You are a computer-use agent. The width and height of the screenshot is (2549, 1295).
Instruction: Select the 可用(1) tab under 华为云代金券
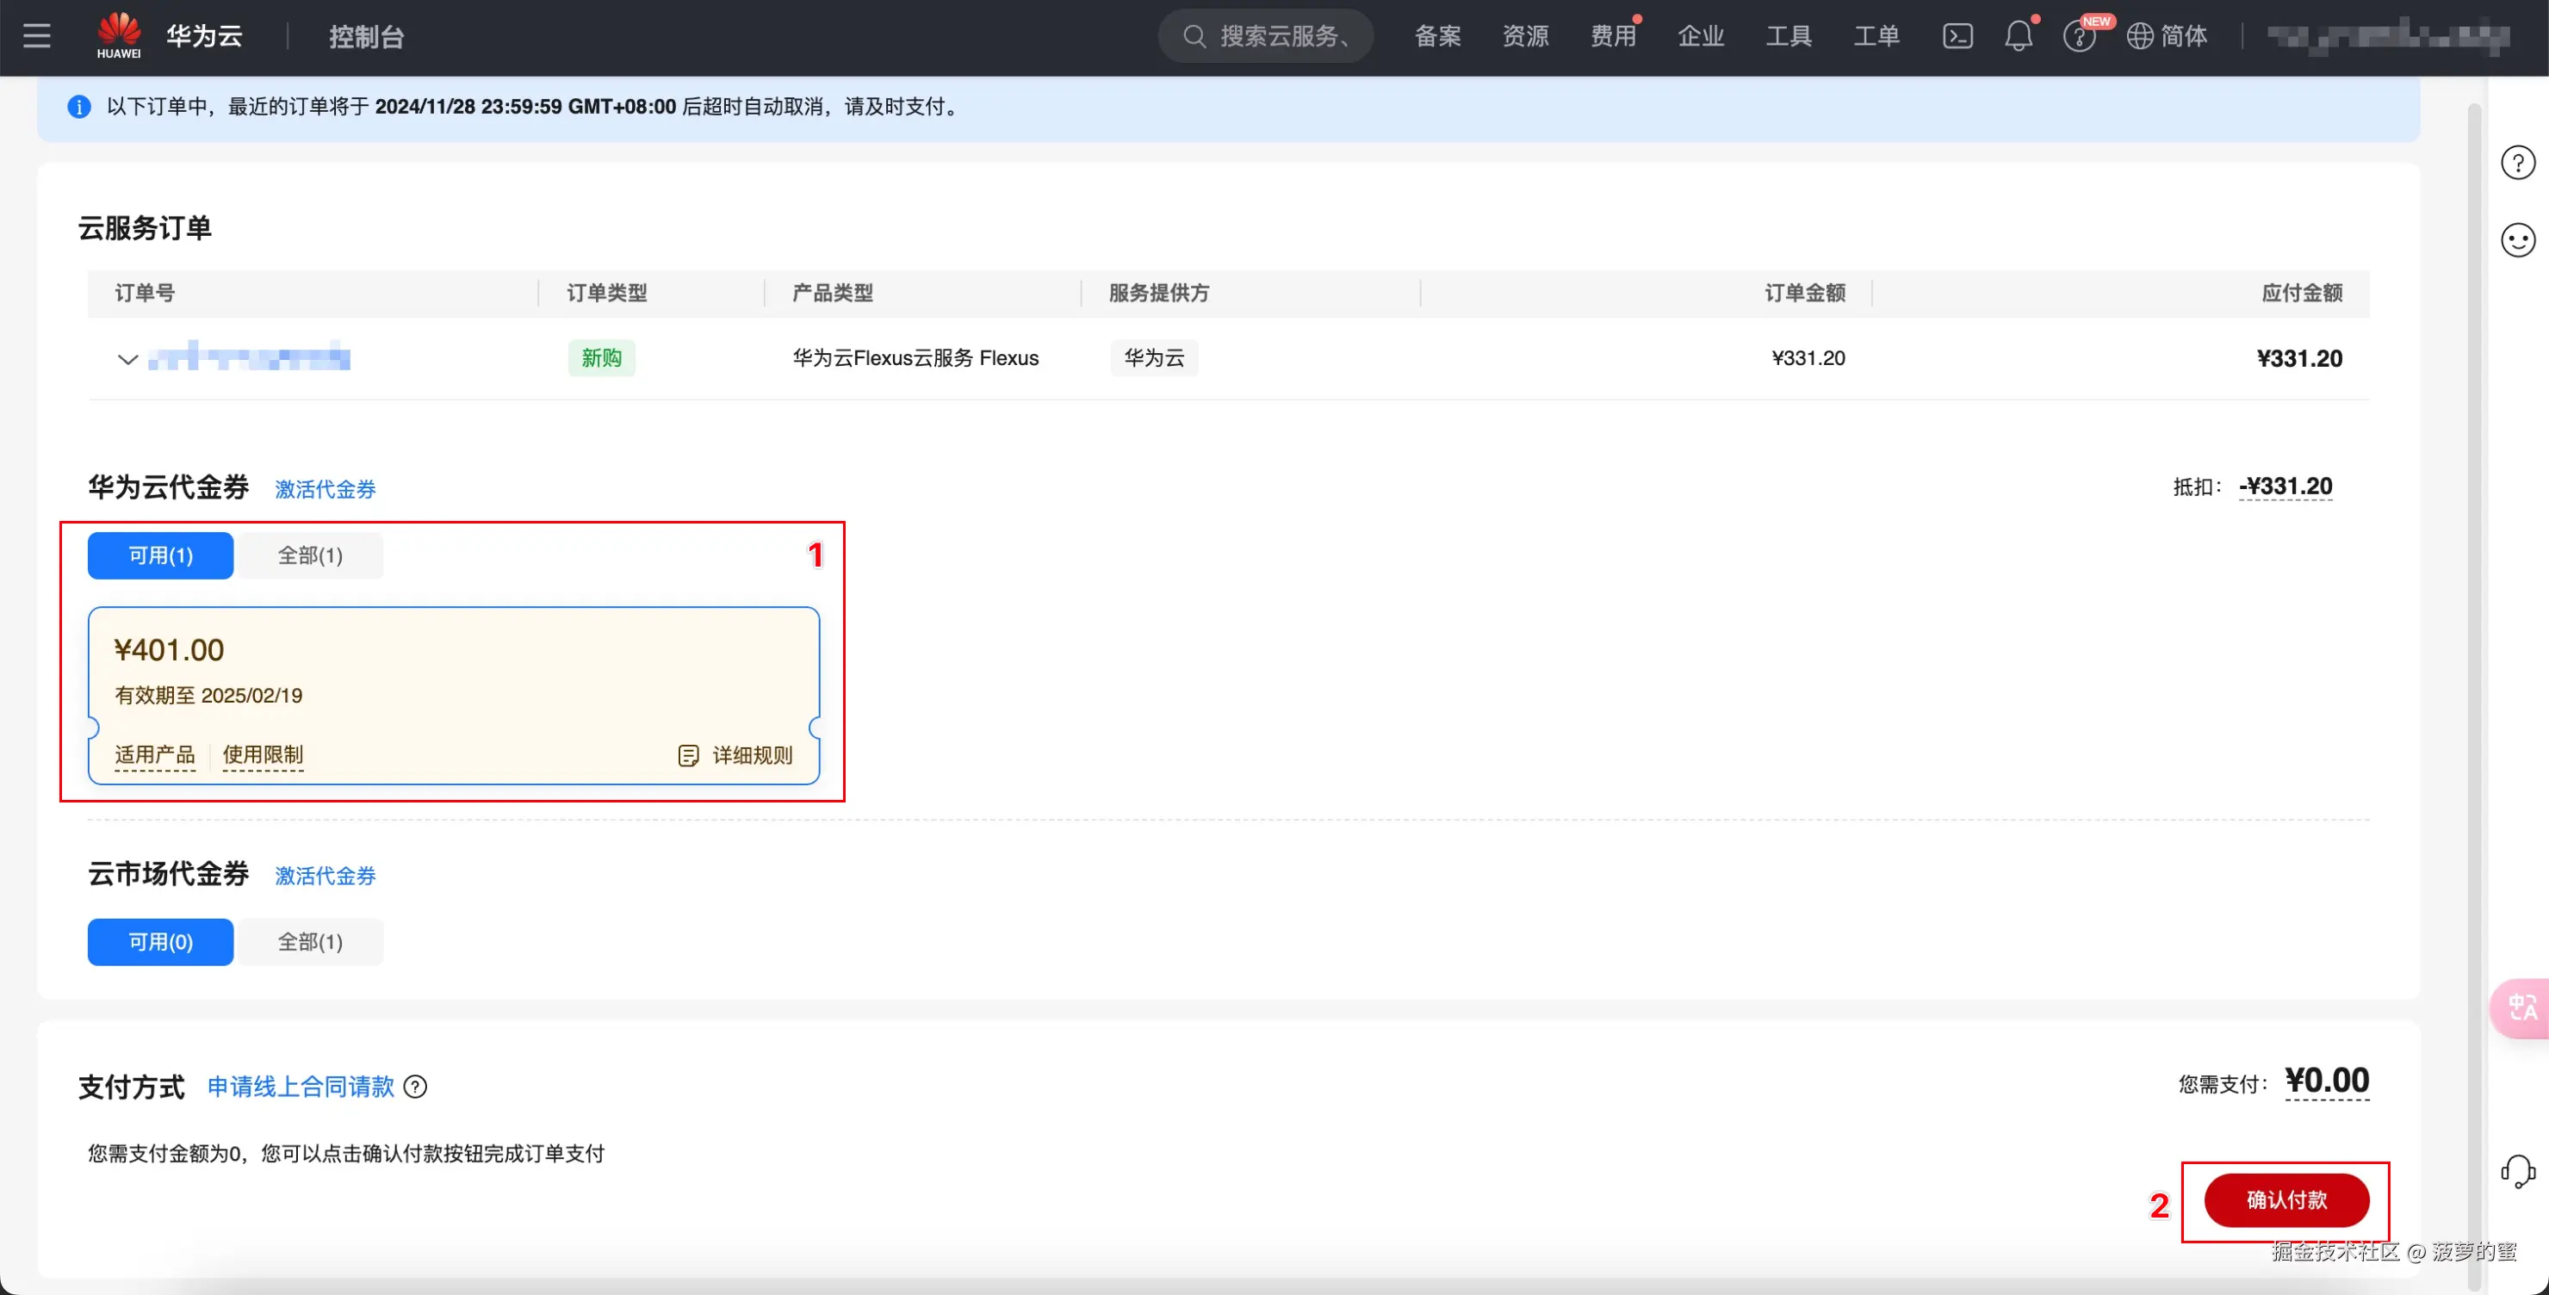[x=160, y=556]
